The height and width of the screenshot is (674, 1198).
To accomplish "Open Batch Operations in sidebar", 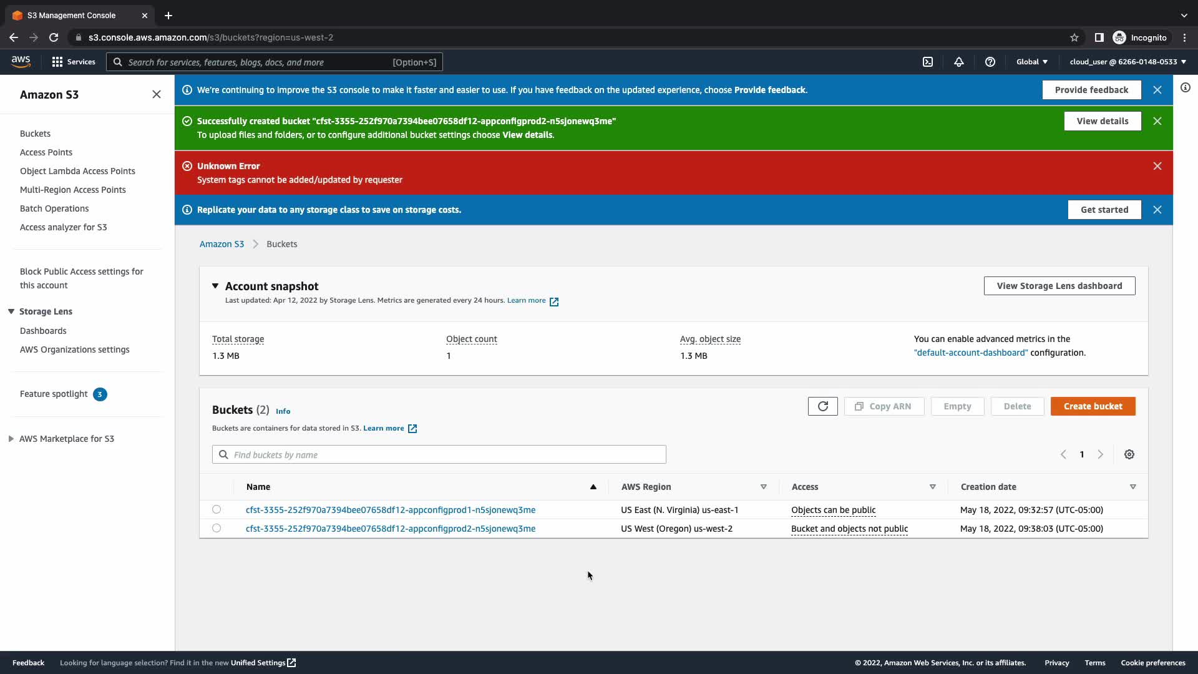I will pos(54,208).
